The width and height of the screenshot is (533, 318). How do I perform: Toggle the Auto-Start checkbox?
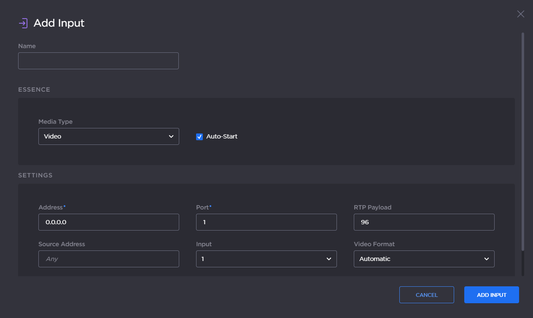point(199,136)
